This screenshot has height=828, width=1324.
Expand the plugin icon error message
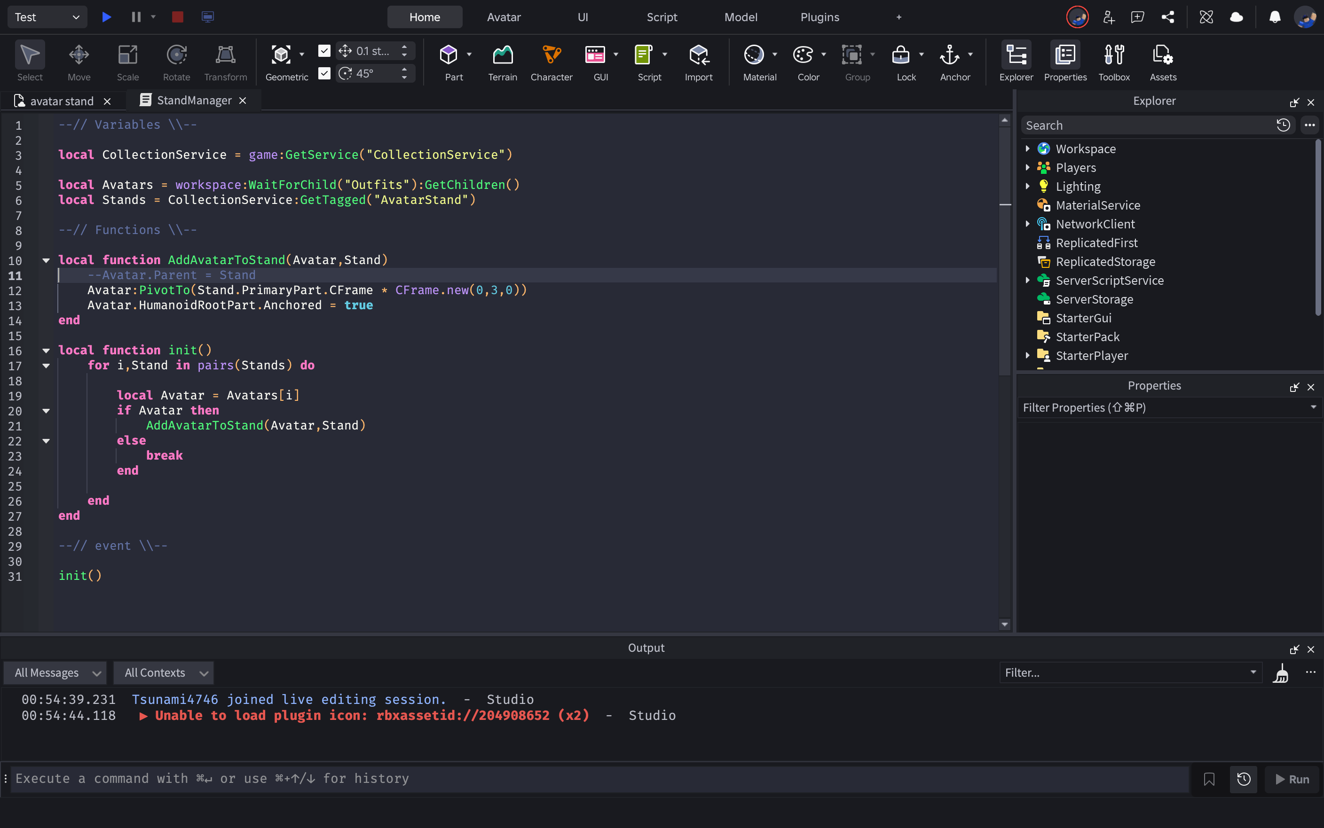pos(143,716)
